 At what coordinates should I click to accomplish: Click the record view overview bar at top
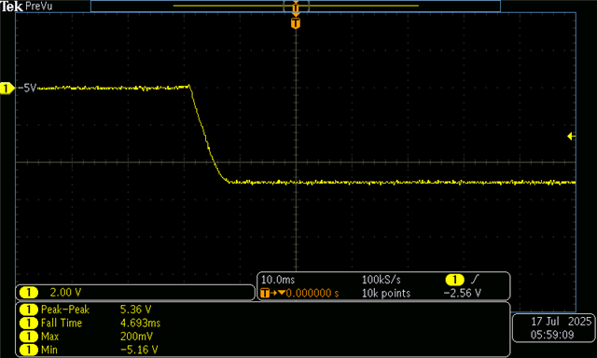[x=296, y=6]
